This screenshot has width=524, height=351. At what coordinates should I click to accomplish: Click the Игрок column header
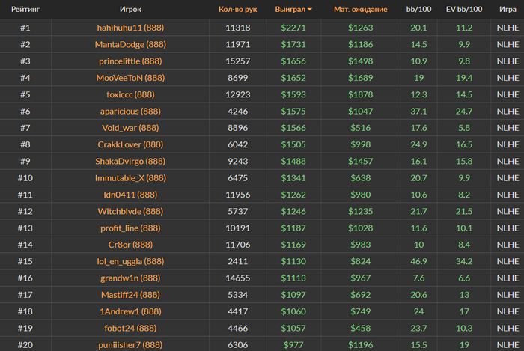point(130,9)
